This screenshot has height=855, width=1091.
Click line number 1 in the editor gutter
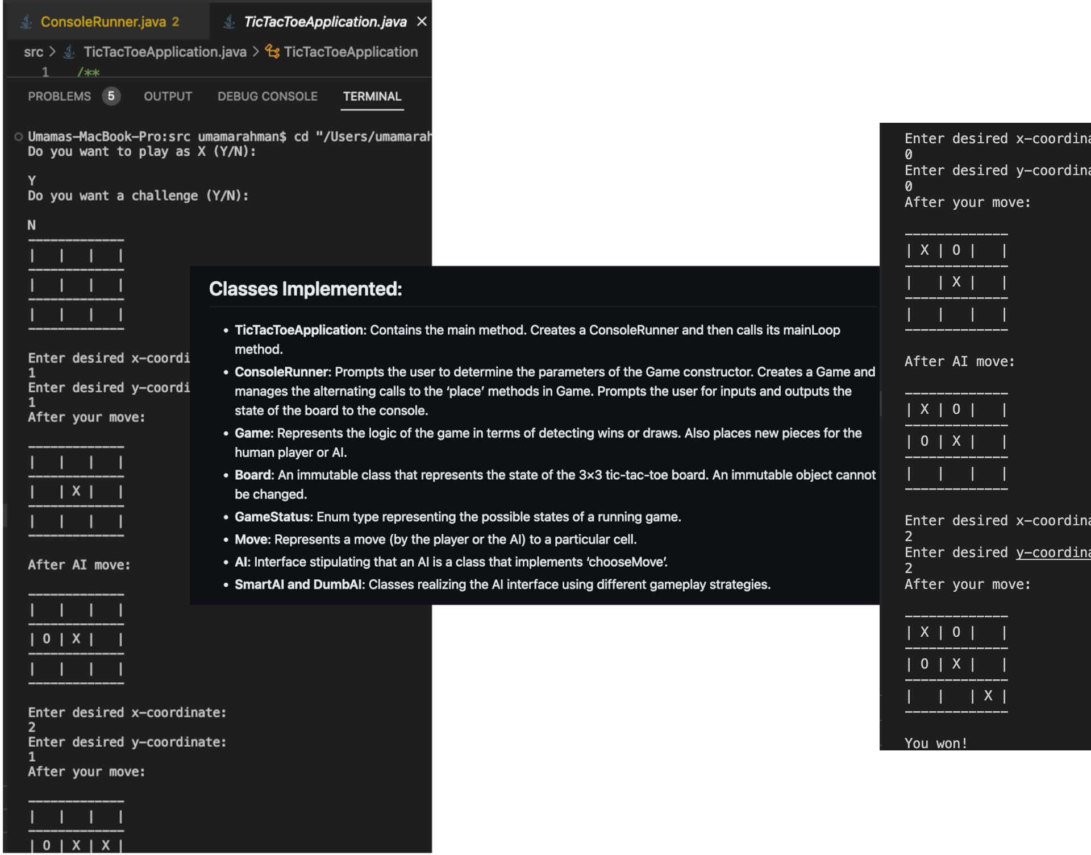coord(45,72)
